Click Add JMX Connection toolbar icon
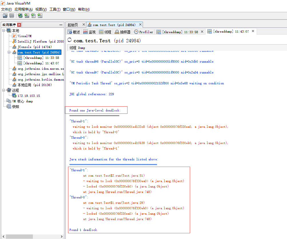Image resolution: width=287 pixels, height=239 pixels. [27, 16]
